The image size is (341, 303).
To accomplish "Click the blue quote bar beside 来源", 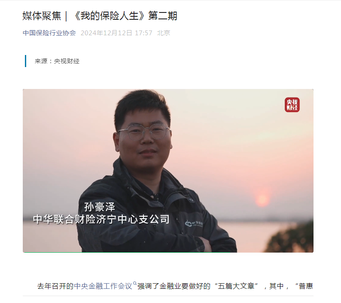I will coord(26,61).
